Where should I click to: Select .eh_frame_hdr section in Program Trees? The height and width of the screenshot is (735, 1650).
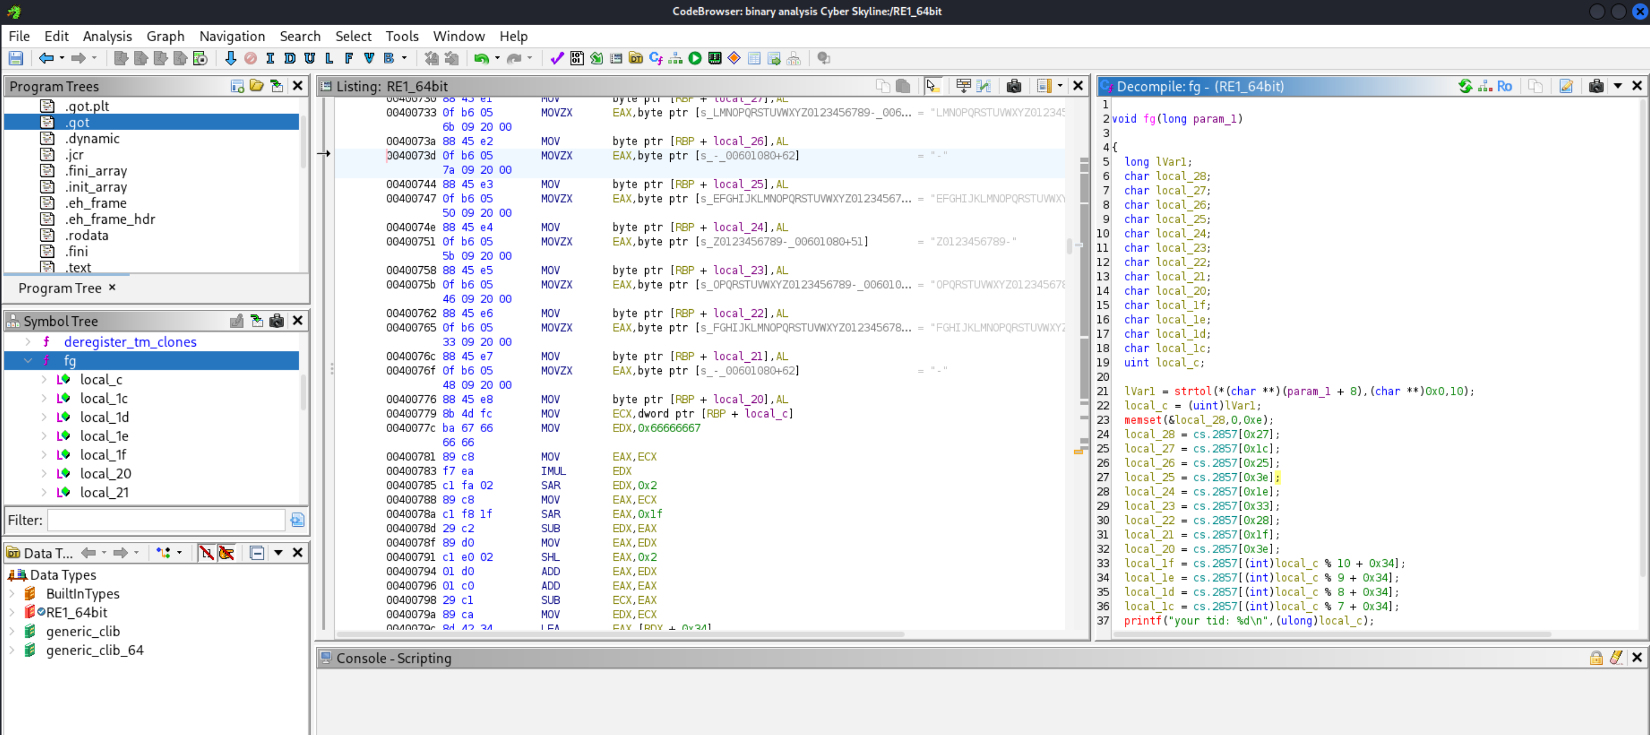tap(110, 219)
